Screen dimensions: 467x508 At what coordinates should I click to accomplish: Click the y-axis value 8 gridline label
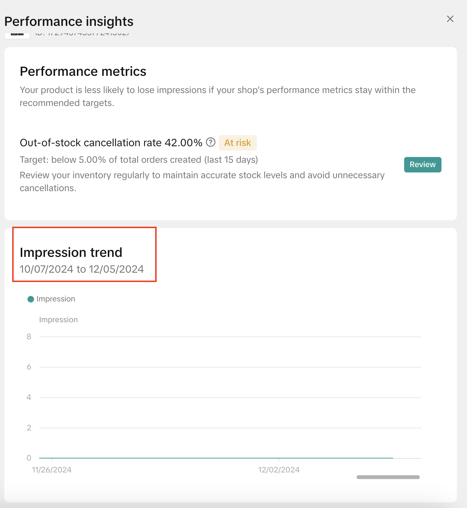[x=29, y=337]
